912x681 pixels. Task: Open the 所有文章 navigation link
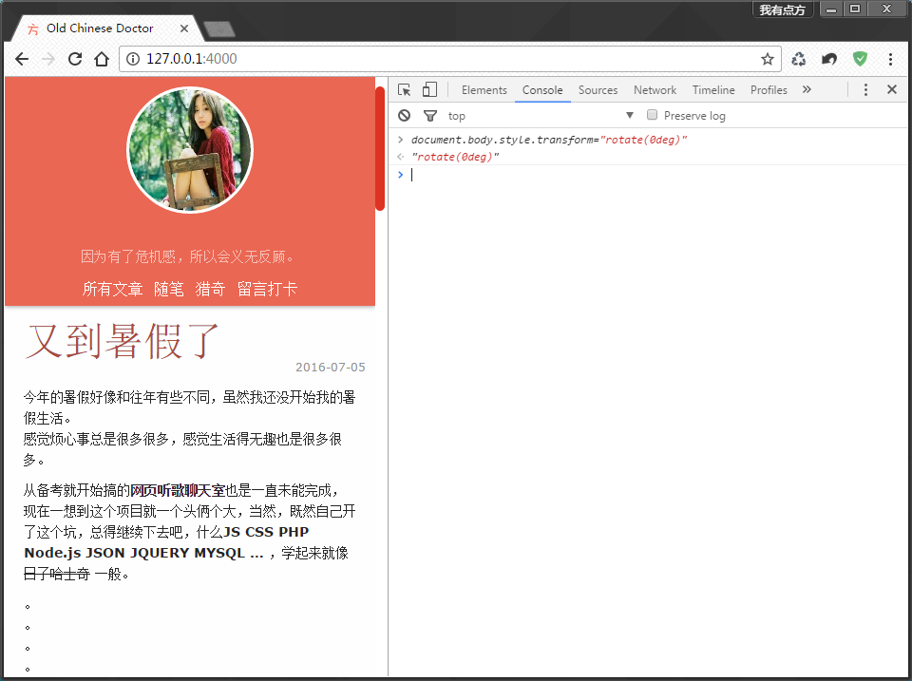pyautogui.click(x=112, y=289)
